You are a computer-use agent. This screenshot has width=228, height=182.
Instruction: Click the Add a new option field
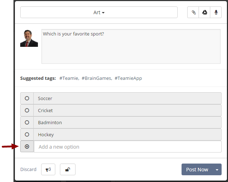click(x=128, y=147)
